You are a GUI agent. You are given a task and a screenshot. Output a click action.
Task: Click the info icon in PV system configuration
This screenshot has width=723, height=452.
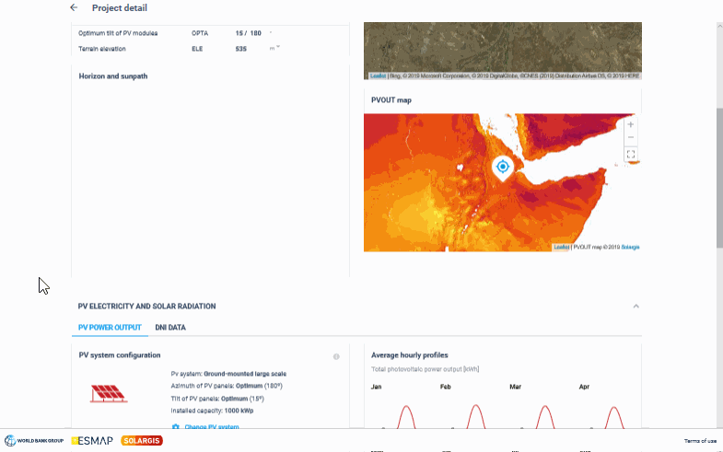pos(336,356)
